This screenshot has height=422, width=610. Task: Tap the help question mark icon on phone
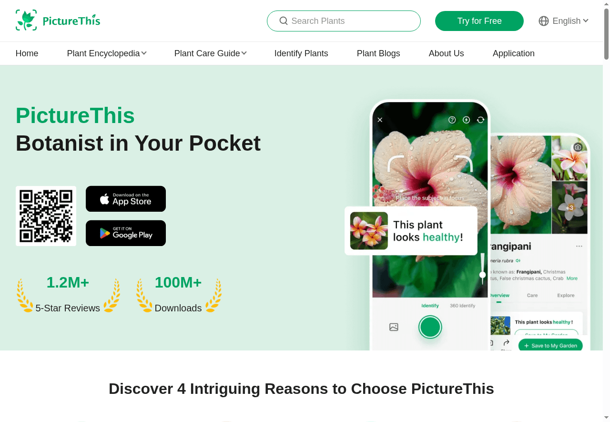point(452,120)
